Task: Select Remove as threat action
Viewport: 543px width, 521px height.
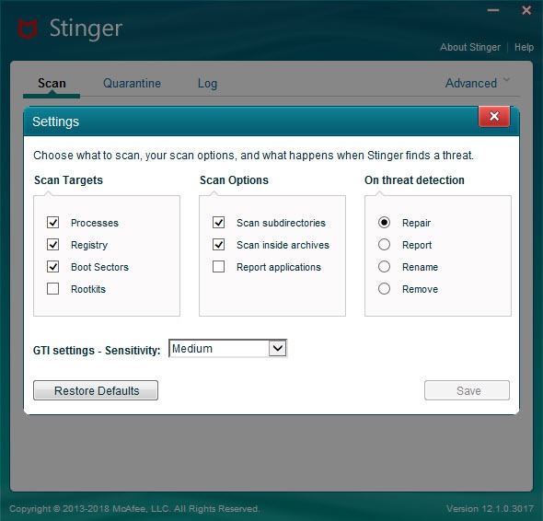Action: 384,288
